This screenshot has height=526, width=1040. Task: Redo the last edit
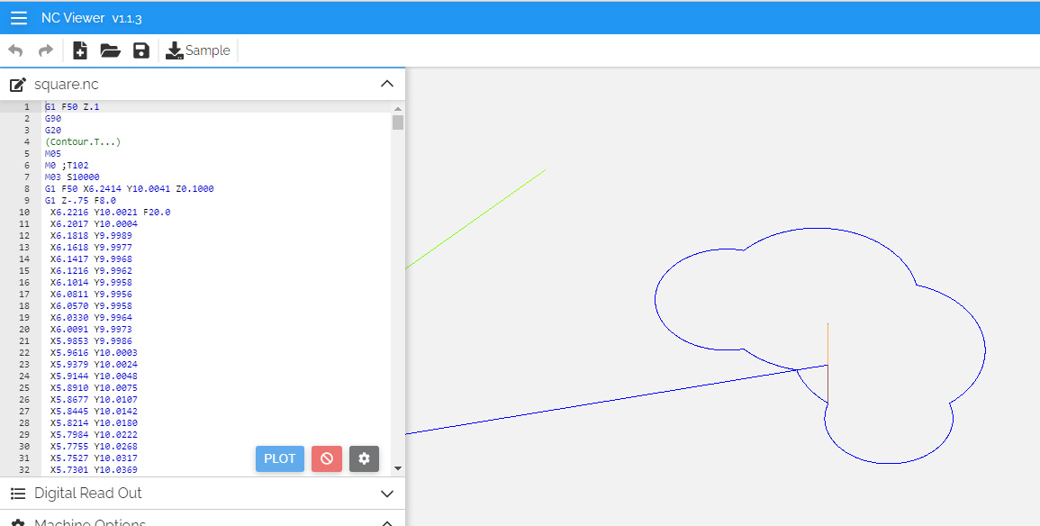(x=46, y=50)
